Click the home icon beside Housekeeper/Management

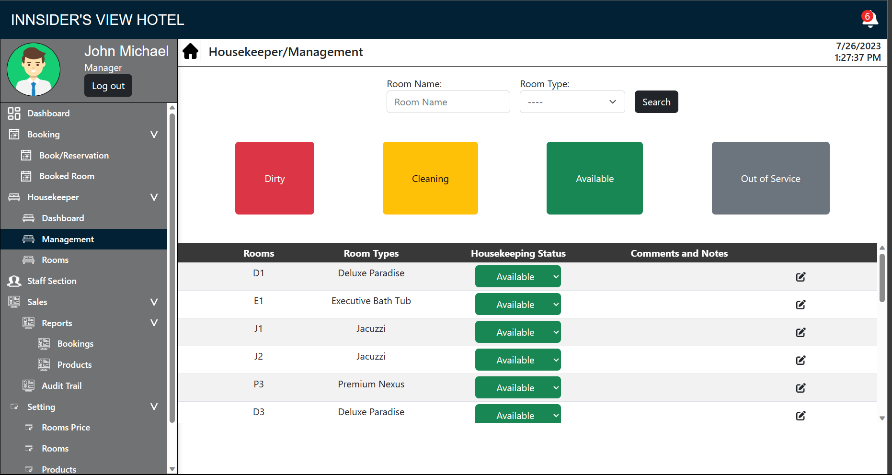point(190,51)
